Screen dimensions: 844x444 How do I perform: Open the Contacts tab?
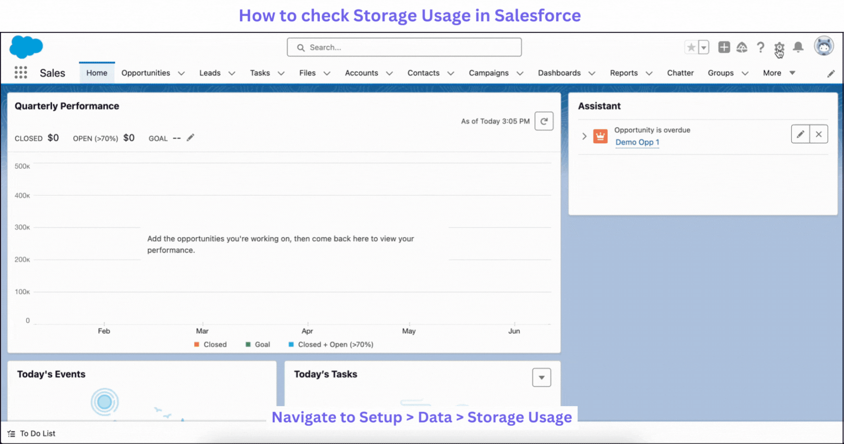(x=424, y=73)
